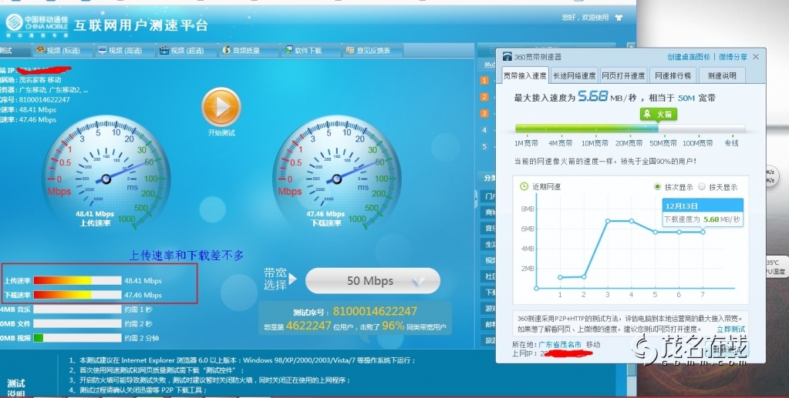Open the 视频 (超清) tab
789x398 pixels.
click(x=186, y=50)
